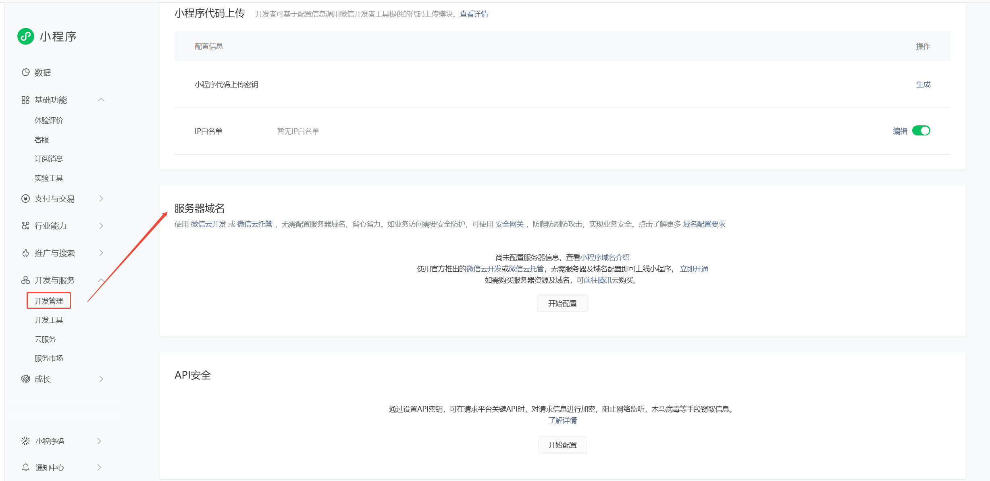990x481 pixels.
Task: Expand the 行业能力 chevron arrow
Action: (101, 226)
